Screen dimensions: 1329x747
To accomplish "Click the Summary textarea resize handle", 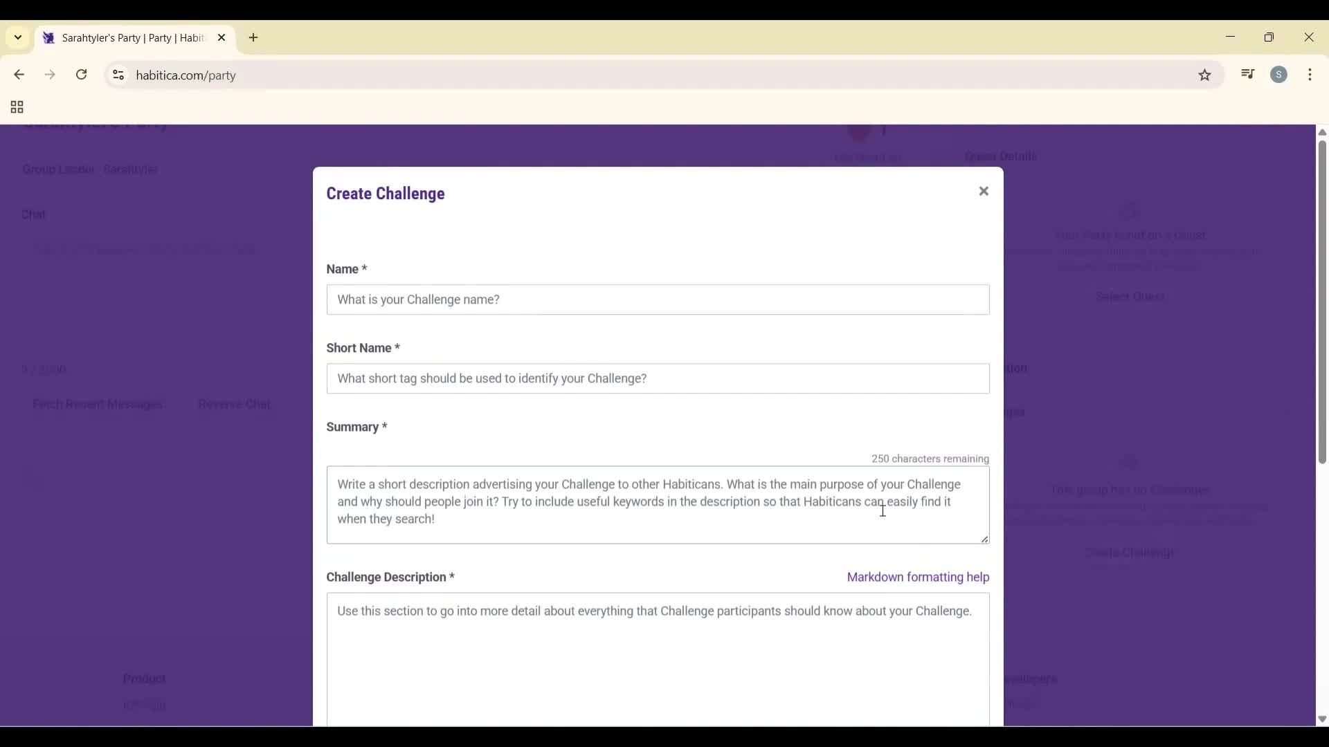I will point(984,539).
